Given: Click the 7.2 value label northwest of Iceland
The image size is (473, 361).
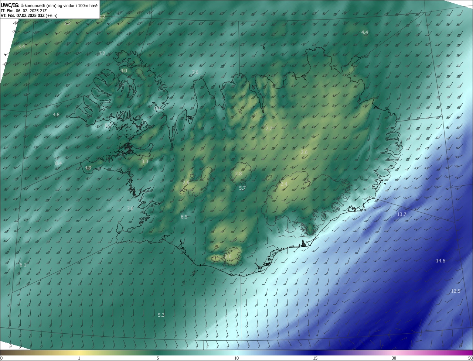Looking at the screenshot, I should click(102, 54).
